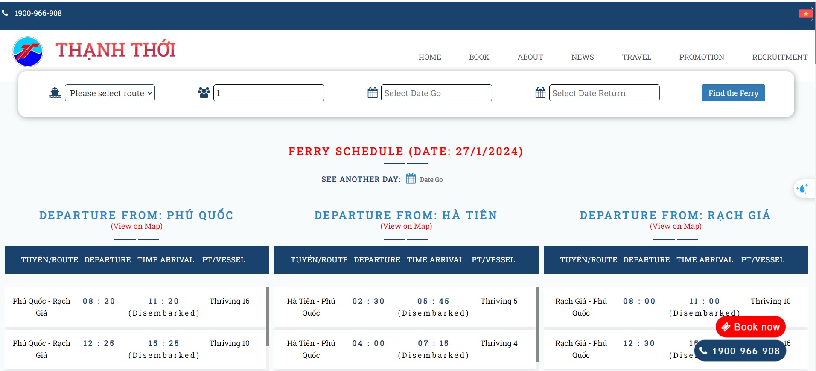Screen dimensions: 816x371
Task: Click the passengers group icon
Action: coord(204,93)
